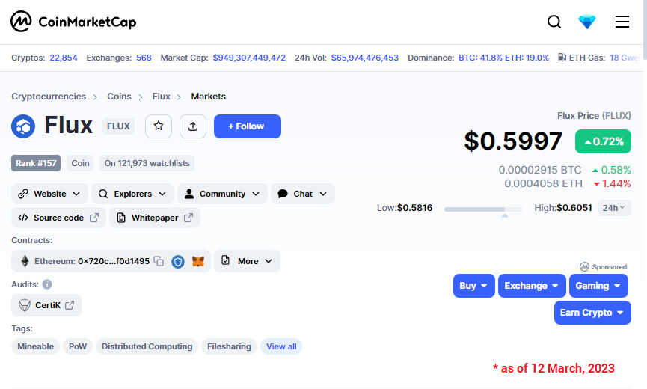The height and width of the screenshot is (389, 647).
Task: Click the ETH Gas 18 Gwei value
Action: [625, 58]
